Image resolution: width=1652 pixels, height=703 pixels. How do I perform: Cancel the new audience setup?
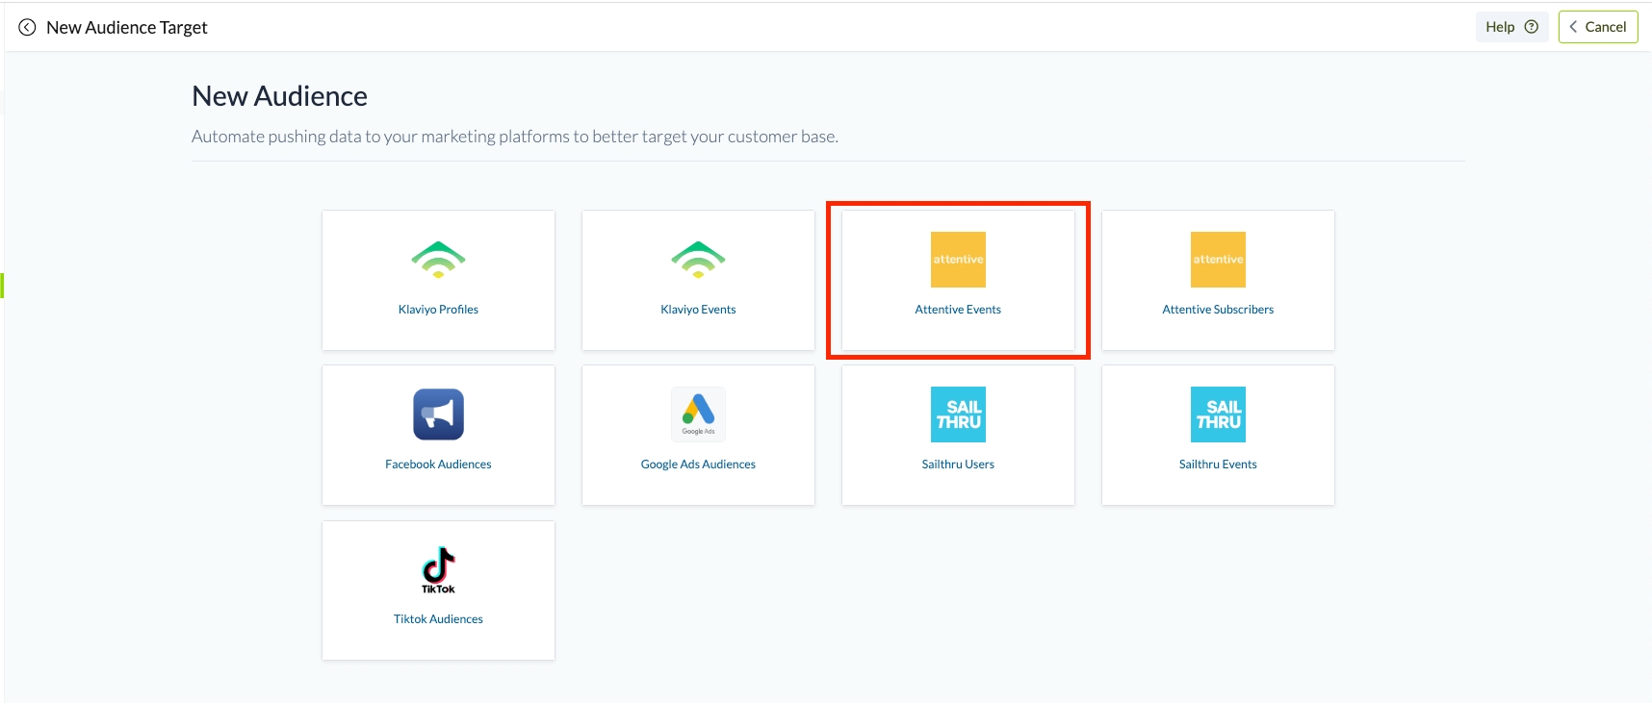coord(1597,27)
